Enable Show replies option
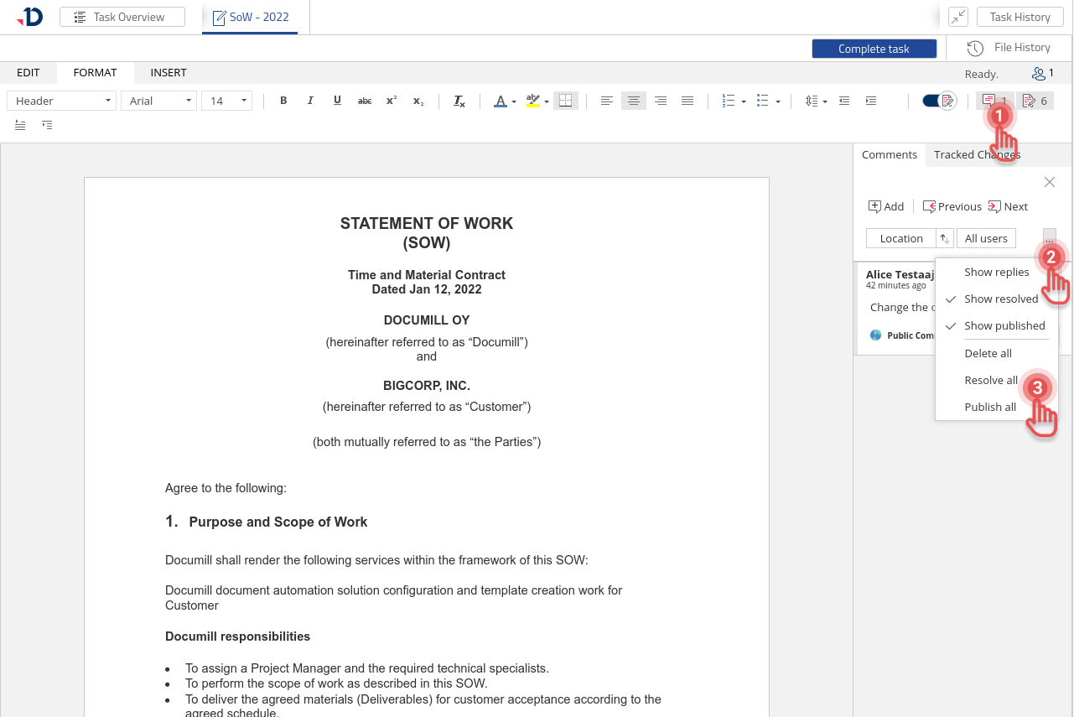The height and width of the screenshot is (717, 1074). 996,273
